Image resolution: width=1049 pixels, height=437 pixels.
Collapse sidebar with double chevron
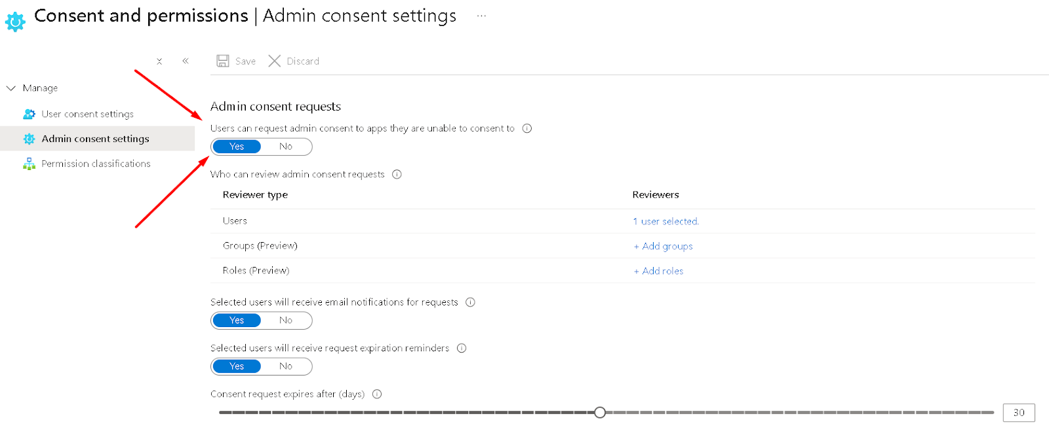(x=186, y=61)
